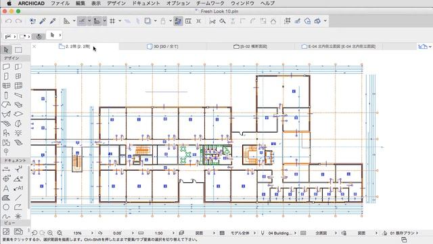Select the Fill tool

pos(6,198)
